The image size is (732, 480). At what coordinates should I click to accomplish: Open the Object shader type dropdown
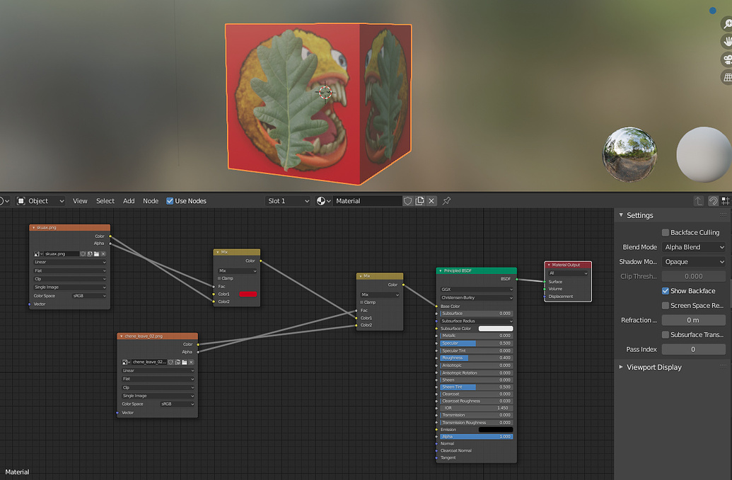pyautogui.click(x=40, y=201)
